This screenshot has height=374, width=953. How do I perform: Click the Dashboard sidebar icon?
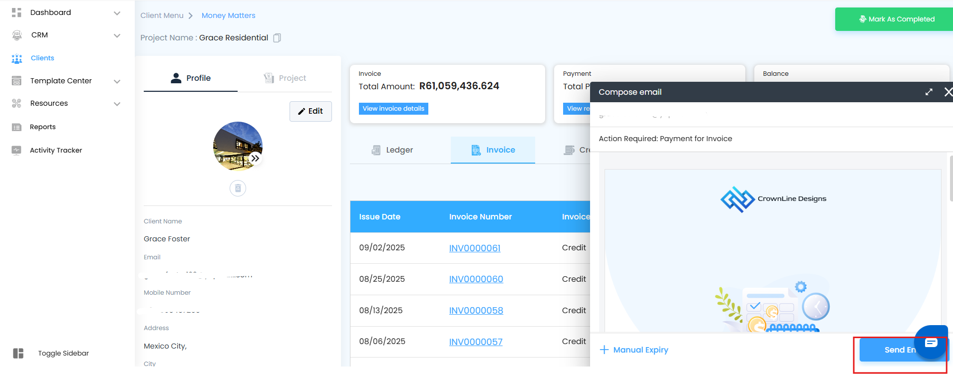point(16,12)
